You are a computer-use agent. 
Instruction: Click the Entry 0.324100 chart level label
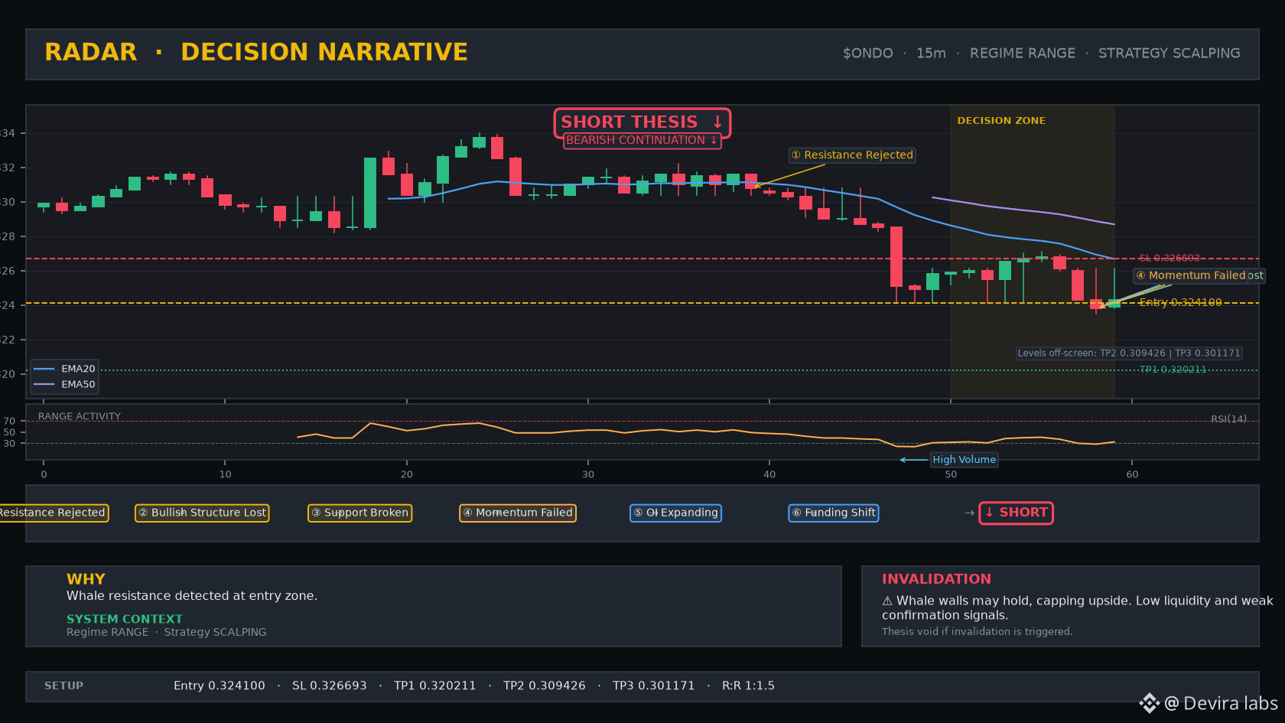click(x=1180, y=303)
